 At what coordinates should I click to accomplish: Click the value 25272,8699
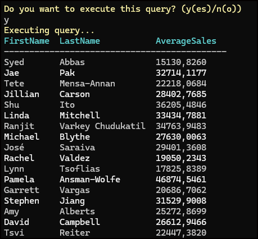coord(181,212)
